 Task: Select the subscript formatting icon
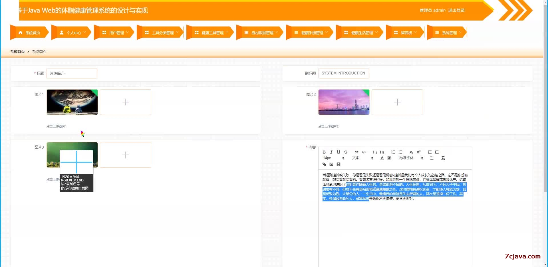click(411, 152)
